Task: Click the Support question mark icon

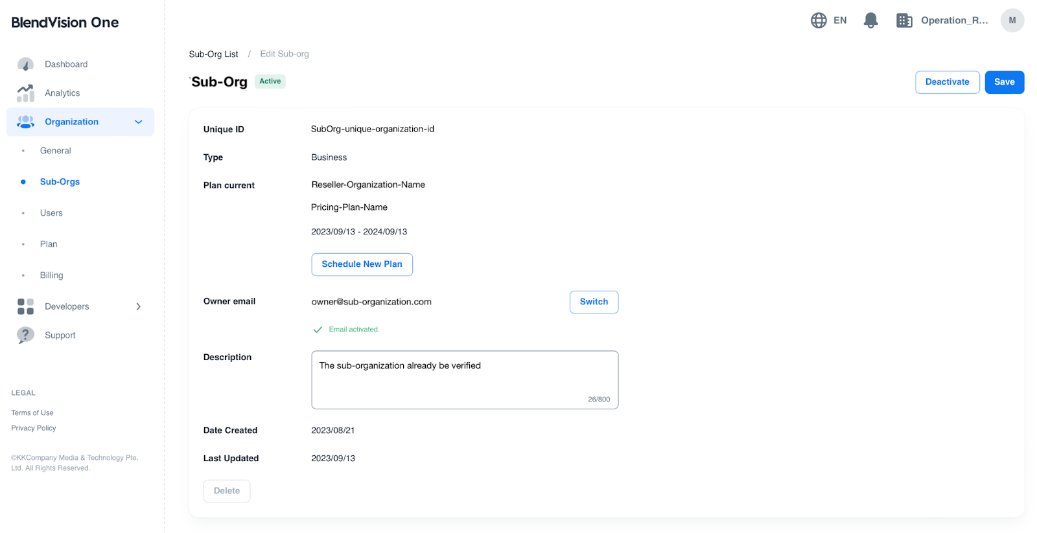Action: 25,335
